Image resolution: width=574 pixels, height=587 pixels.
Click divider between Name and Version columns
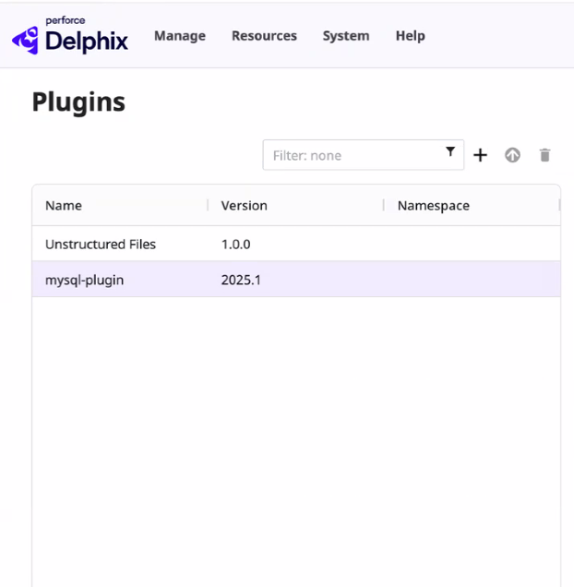(208, 206)
